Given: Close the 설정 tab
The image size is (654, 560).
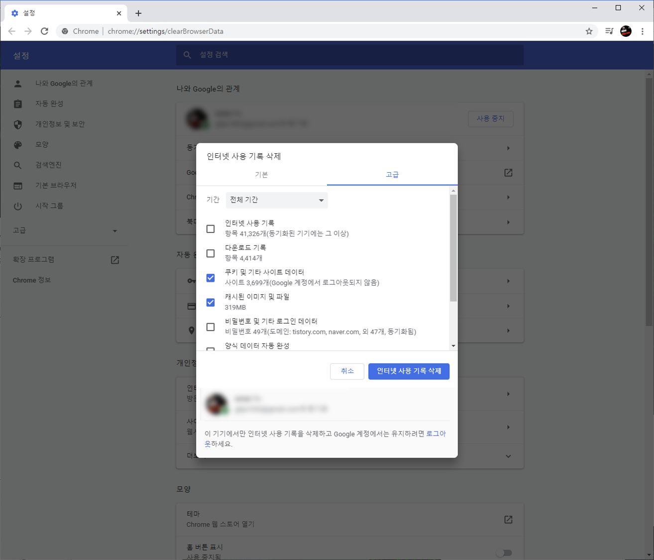Looking at the screenshot, I should pos(119,13).
